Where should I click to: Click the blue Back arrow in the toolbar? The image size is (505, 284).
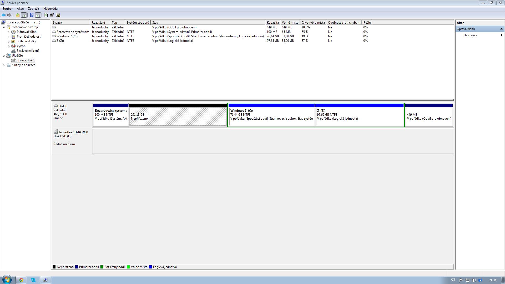click(x=3, y=15)
